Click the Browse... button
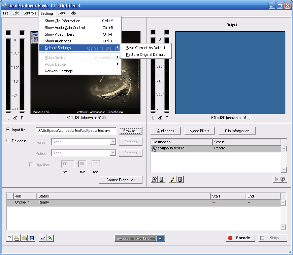 click(x=131, y=131)
